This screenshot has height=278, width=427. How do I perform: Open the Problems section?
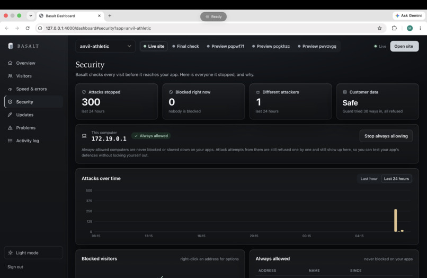[x=33, y=128]
